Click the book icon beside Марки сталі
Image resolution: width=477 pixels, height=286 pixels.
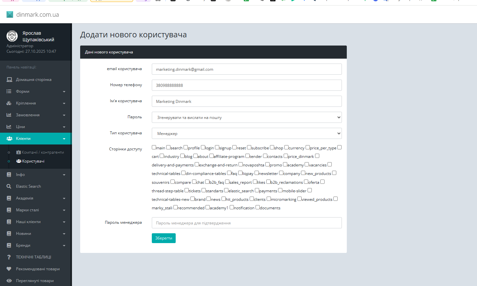pos(9,210)
